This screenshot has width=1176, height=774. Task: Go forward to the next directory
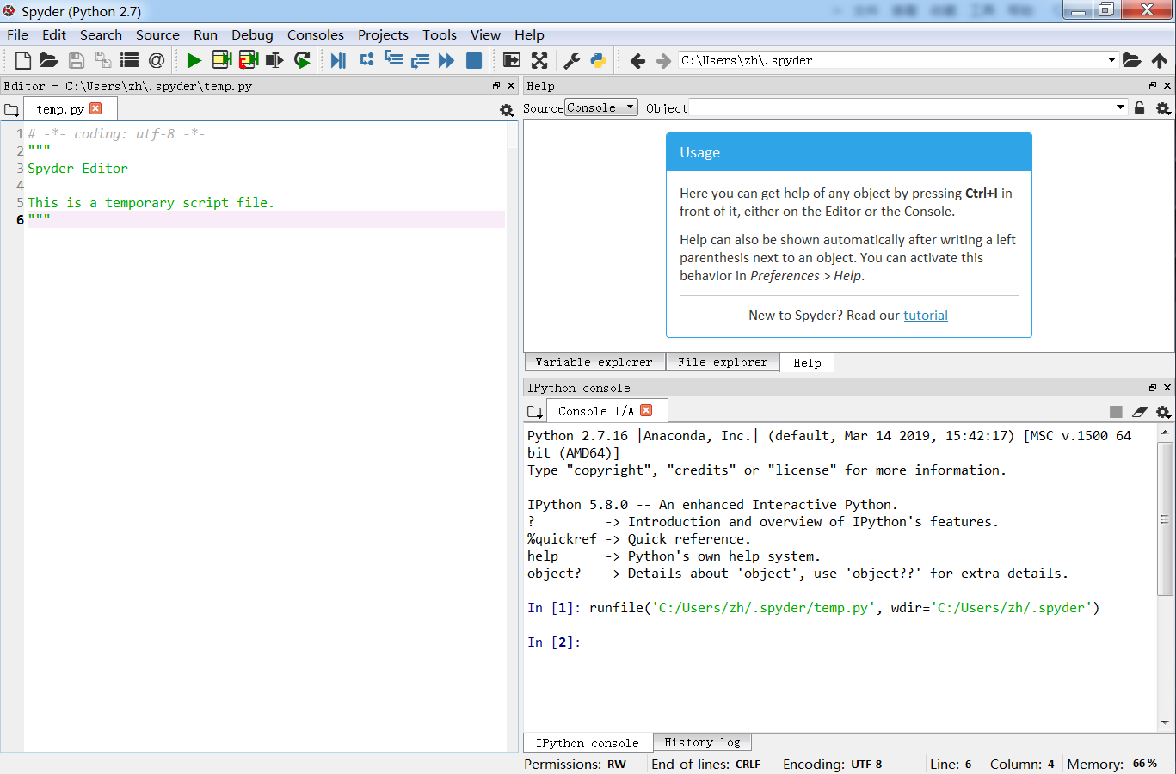point(663,60)
